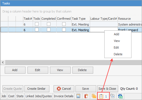Click the horizontal scrollbar track
The height and width of the screenshot is (100, 142).
(x=73, y=62)
